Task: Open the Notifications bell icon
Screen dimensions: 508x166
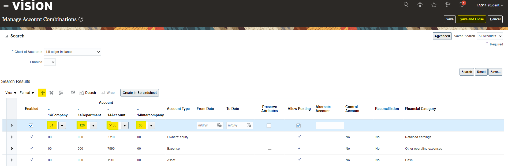Action: coord(462,5)
